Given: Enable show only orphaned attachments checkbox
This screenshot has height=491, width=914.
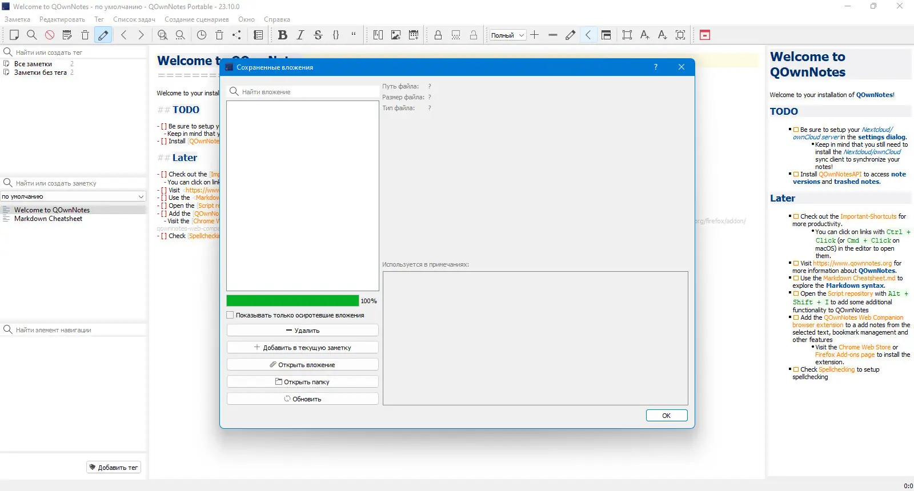Looking at the screenshot, I should pyautogui.click(x=230, y=315).
